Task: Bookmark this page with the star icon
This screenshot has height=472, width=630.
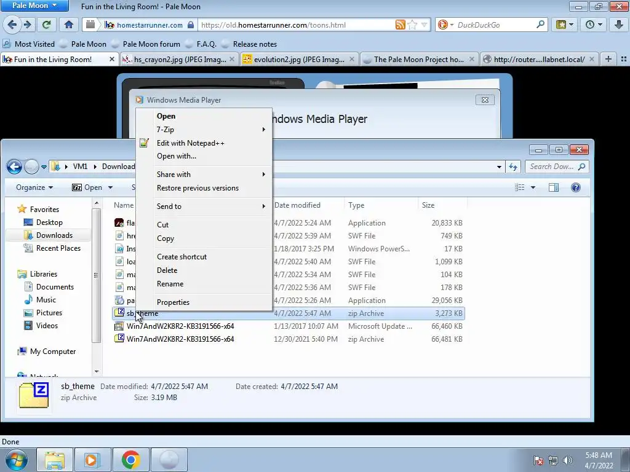Action: tap(412, 25)
